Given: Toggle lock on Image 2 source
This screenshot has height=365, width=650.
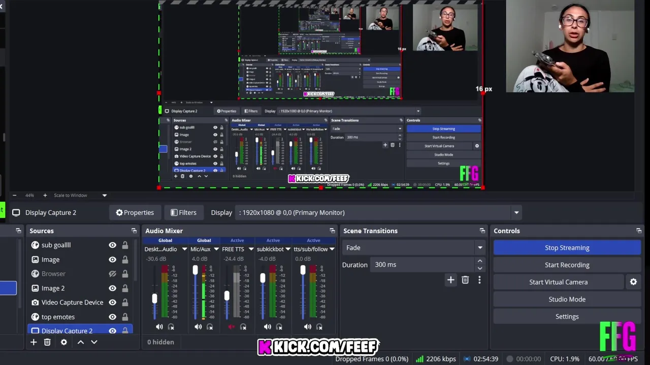Looking at the screenshot, I should coord(125,288).
